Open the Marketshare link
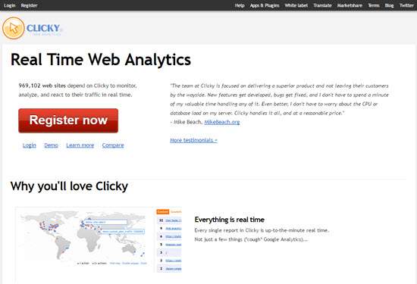The image size is (417, 284). [x=350, y=5]
